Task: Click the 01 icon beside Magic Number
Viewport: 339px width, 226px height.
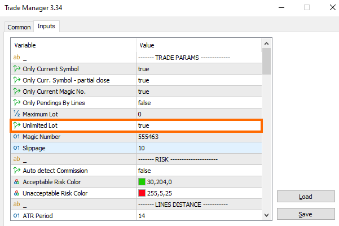Action: [x=17, y=137]
